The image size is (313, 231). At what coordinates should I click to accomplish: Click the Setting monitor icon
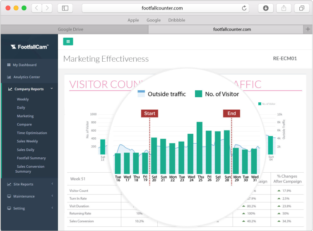click(9, 208)
